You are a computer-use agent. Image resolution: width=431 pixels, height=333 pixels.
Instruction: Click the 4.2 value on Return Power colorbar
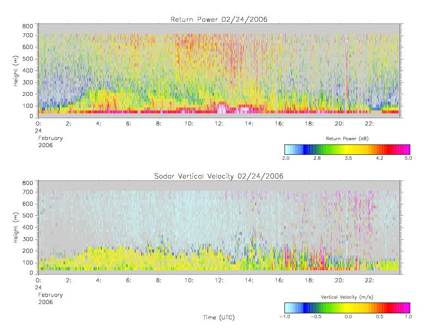(x=380, y=158)
